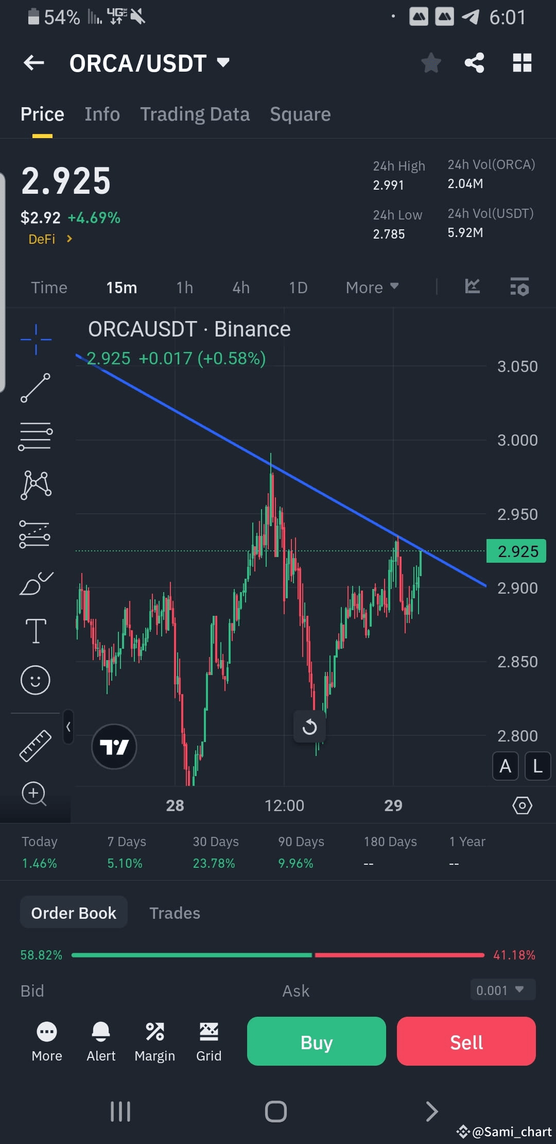Tap the red Sell button
556x1144 pixels.
point(466,1041)
